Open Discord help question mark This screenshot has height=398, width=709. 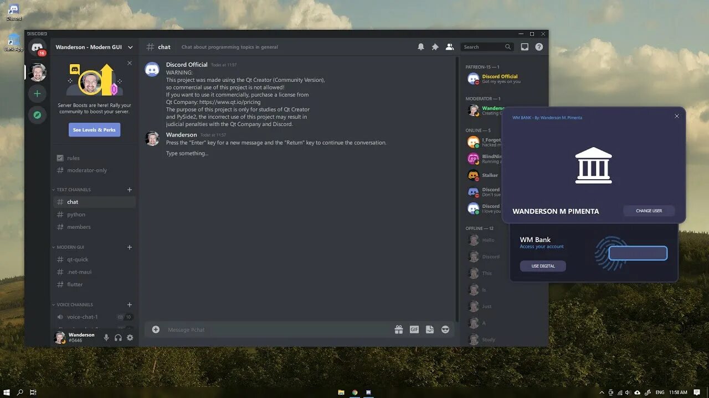tap(539, 47)
